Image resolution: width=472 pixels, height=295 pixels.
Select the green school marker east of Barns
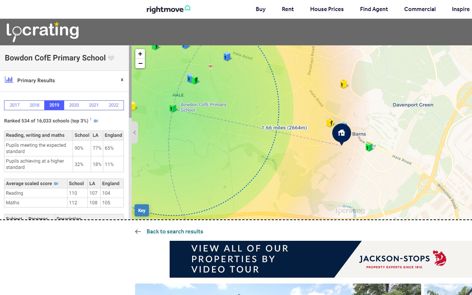coord(369,147)
